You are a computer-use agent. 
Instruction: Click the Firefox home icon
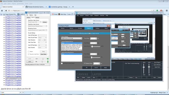tap(2, 11)
